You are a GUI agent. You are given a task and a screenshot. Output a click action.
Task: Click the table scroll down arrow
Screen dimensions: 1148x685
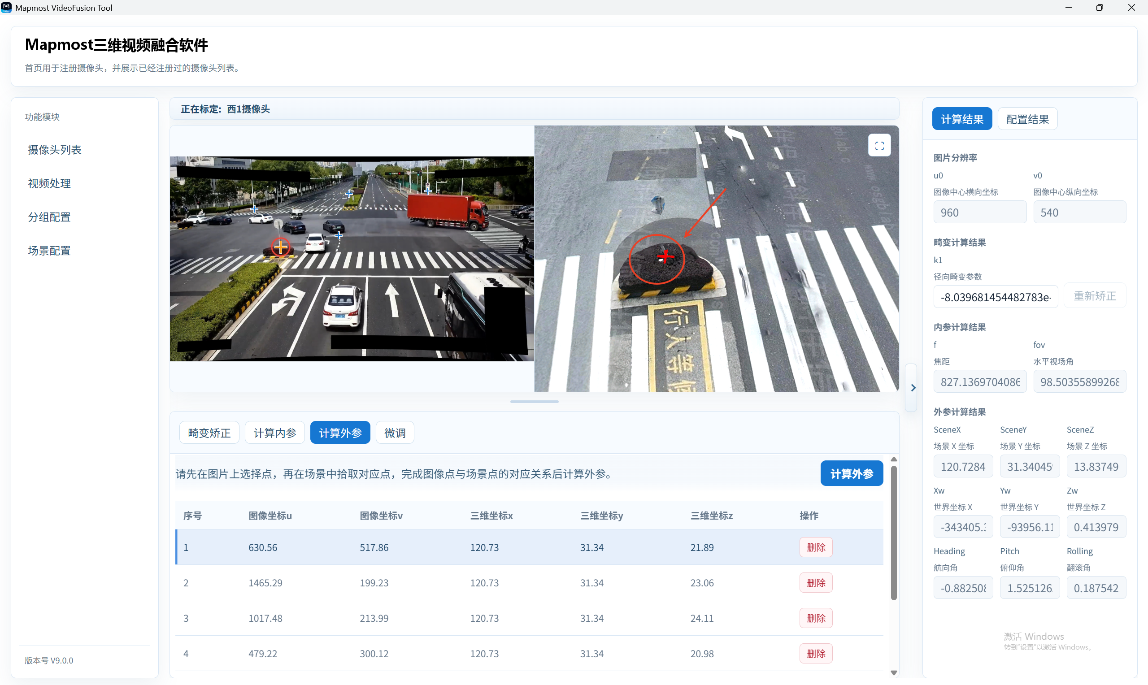(894, 672)
